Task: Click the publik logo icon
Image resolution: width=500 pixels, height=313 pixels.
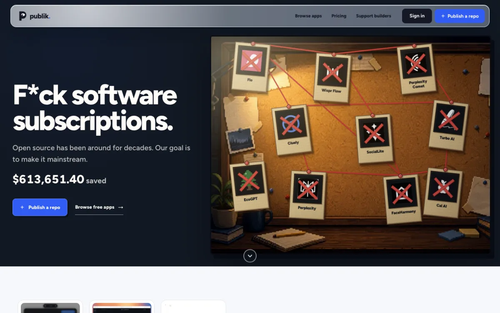Action: [x=22, y=16]
